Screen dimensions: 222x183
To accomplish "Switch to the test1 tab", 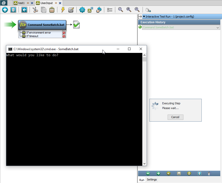I will 21,3.
